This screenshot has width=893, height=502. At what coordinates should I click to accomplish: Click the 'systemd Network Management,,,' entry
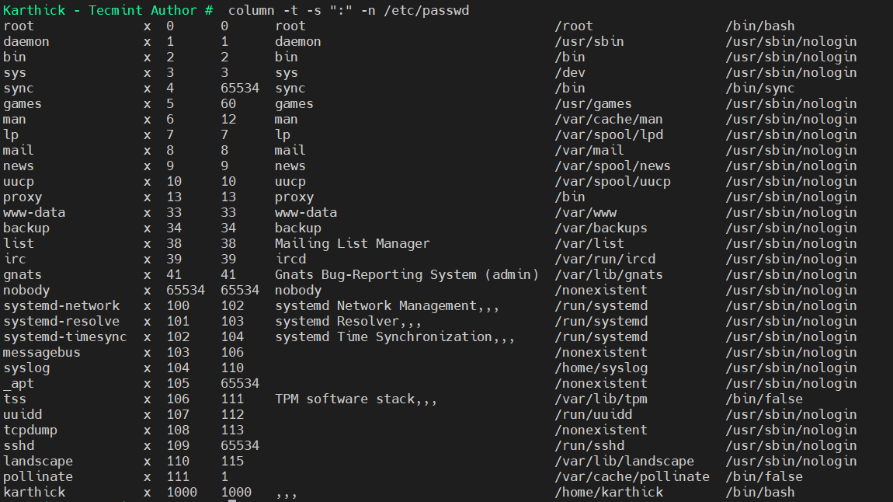tap(387, 305)
